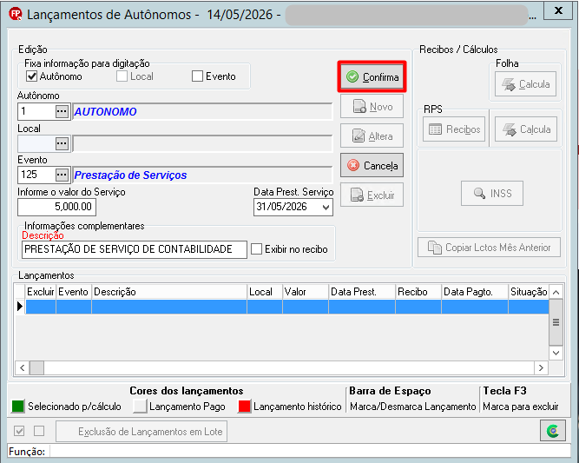Open the INSS lookup
This screenshot has height=463, width=579.
click(x=492, y=193)
